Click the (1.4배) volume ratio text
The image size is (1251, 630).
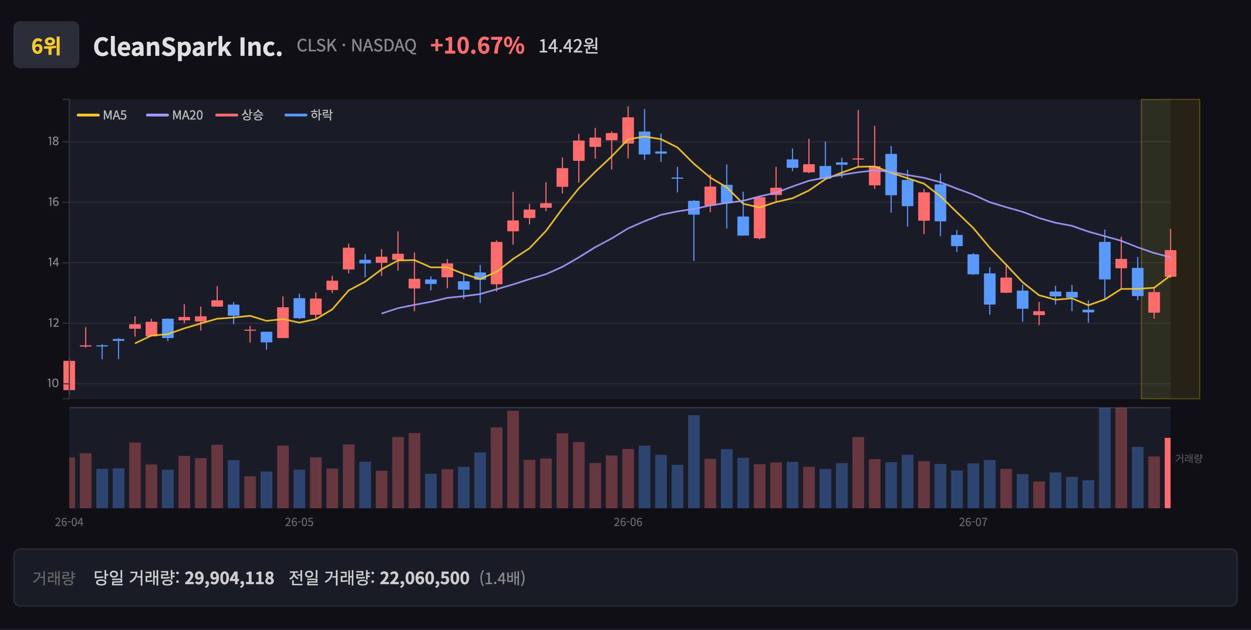[502, 578]
